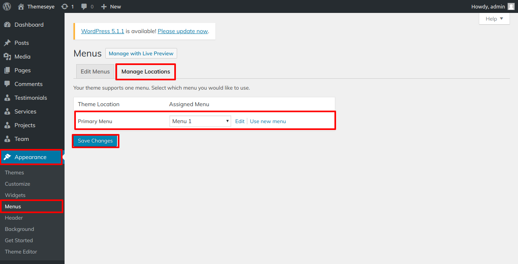
Task: Expand the Help dropdown panel
Action: [494, 19]
